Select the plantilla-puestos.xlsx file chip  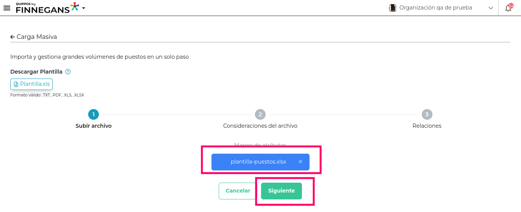pyautogui.click(x=258, y=162)
